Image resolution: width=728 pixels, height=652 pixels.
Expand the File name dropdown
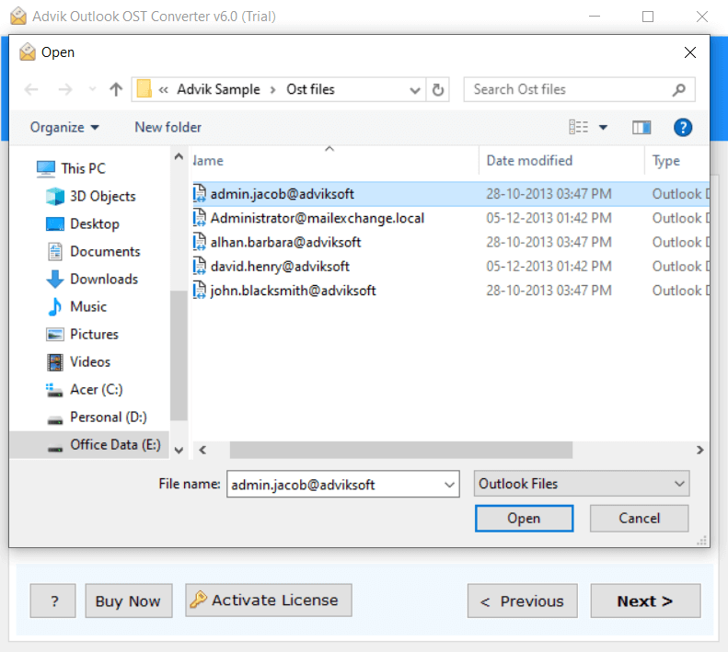coord(449,485)
